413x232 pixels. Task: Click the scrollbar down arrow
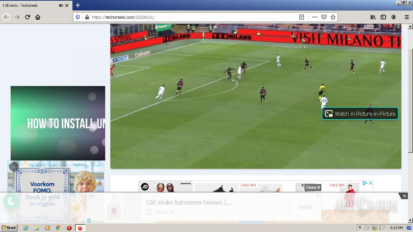[410, 220]
